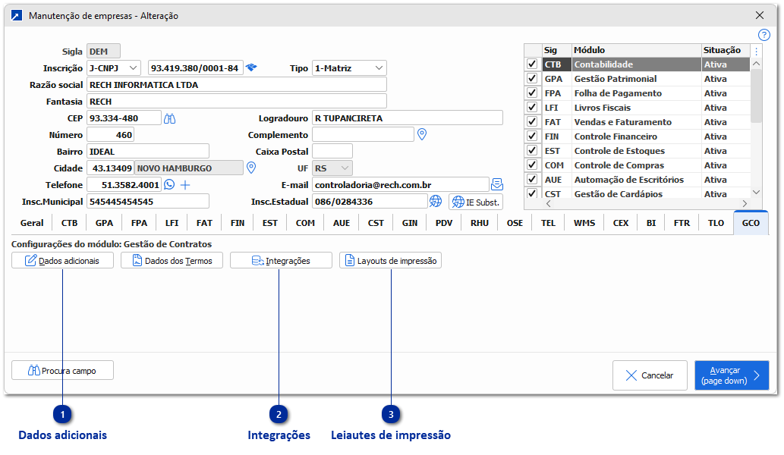Click the binoculars icon next to CEP
This screenshot has width=784, height=455.
click(170, 118)
